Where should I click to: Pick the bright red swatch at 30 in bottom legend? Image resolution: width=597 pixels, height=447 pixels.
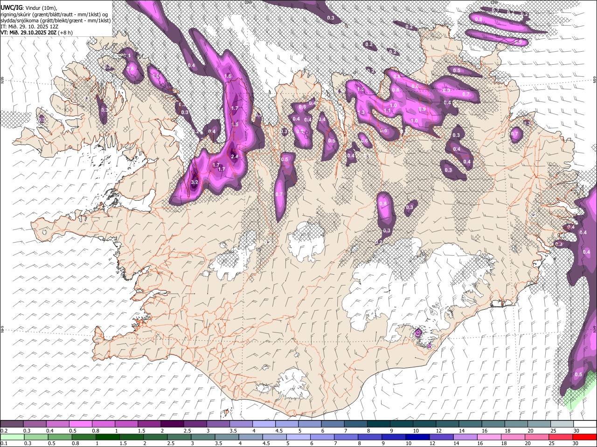[584, 437]
